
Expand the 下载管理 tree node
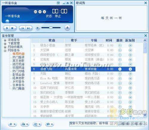coord(5,44)
